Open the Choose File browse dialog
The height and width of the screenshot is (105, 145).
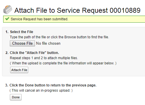(x=22, y=44)
